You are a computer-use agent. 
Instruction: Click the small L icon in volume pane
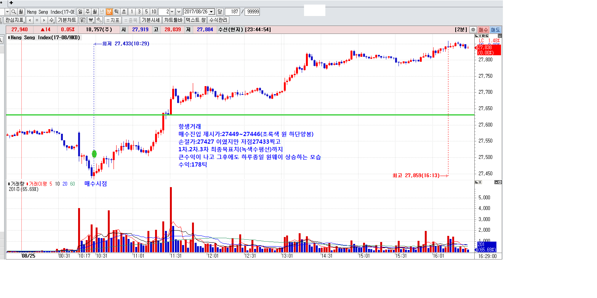click(x=477, y=182)
